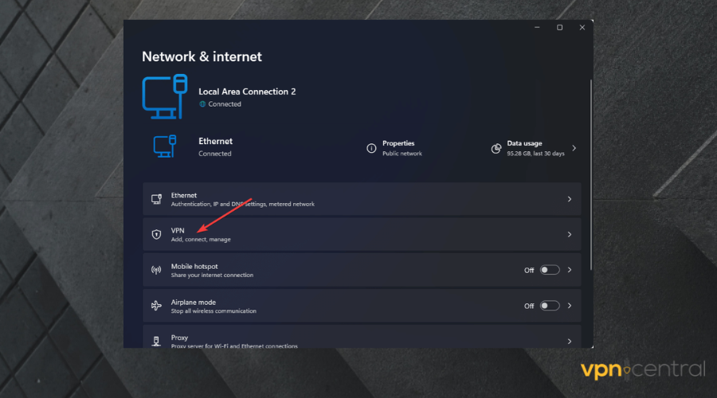The width and height of the screenshot is (717, 398).
Task: Click the Mobile hotspot signal icon
Action: [156, 270]
